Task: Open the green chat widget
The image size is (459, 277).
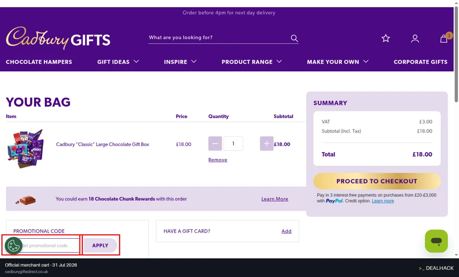Action: [x=436, y=241]
